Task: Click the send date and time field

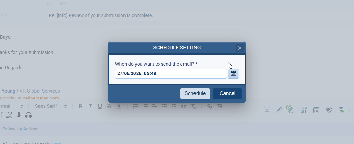Action: (x=170, y=73)
